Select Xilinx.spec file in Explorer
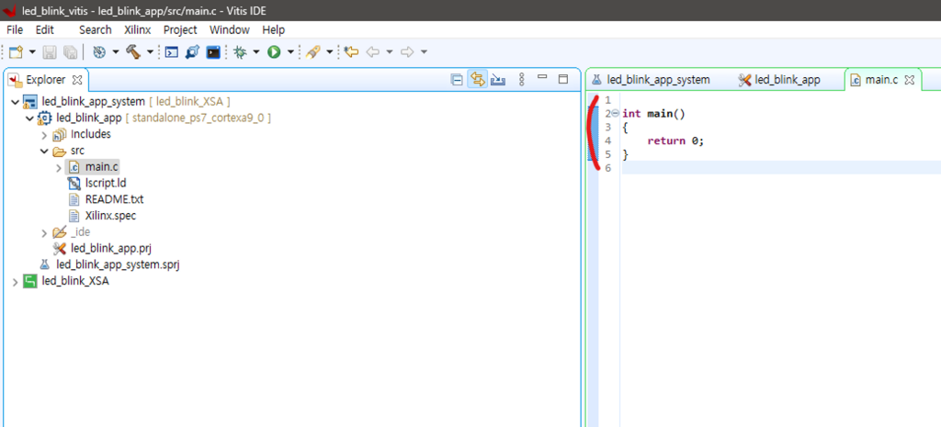941x427 pixels. pos(110,215)
